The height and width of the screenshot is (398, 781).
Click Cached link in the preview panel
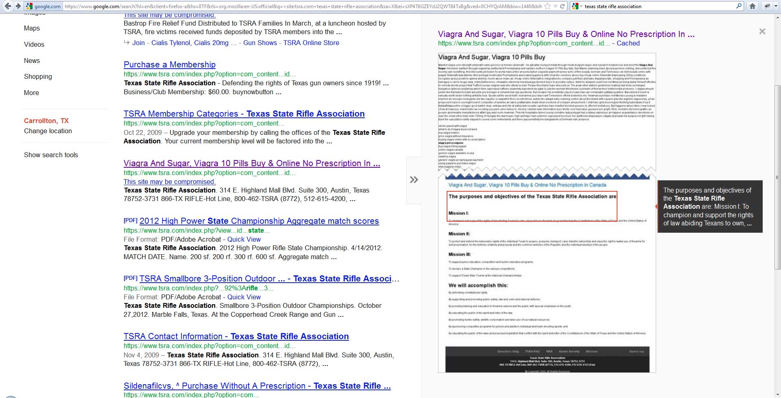pos(628,43)
